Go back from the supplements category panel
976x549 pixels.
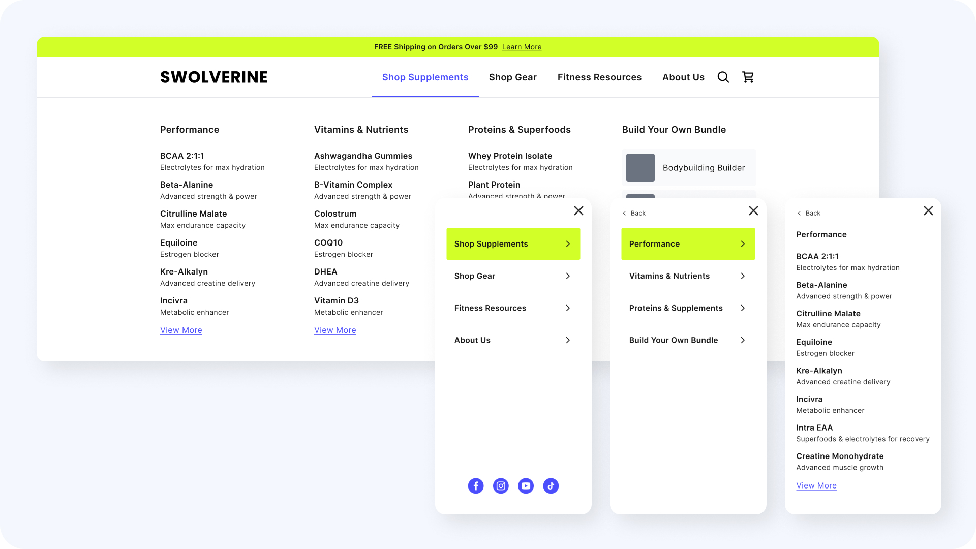pos(634,213)
